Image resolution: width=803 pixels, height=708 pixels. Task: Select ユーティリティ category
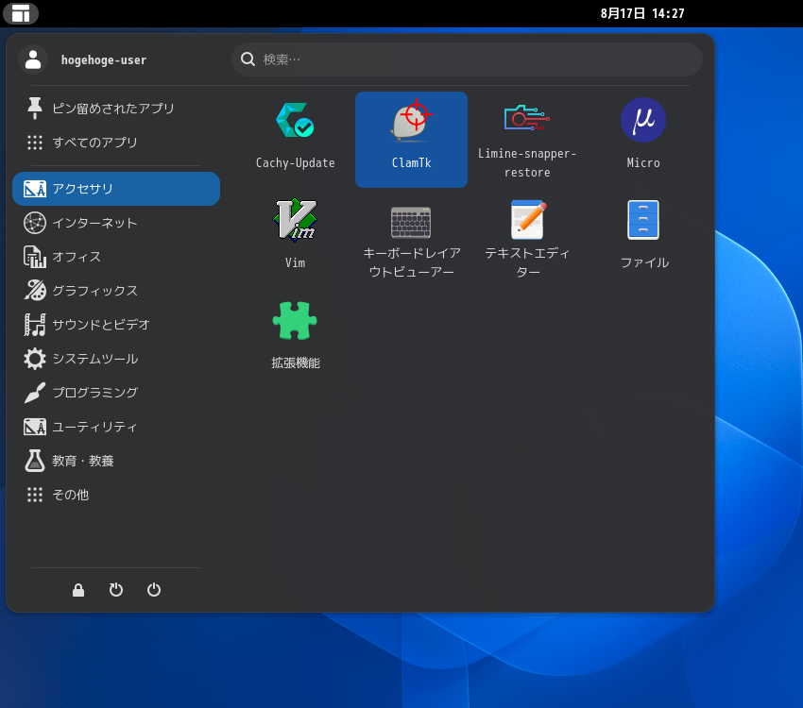click(x=116, y=427)
